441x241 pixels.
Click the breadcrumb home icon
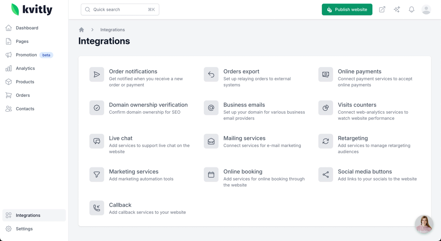[81, 30]
